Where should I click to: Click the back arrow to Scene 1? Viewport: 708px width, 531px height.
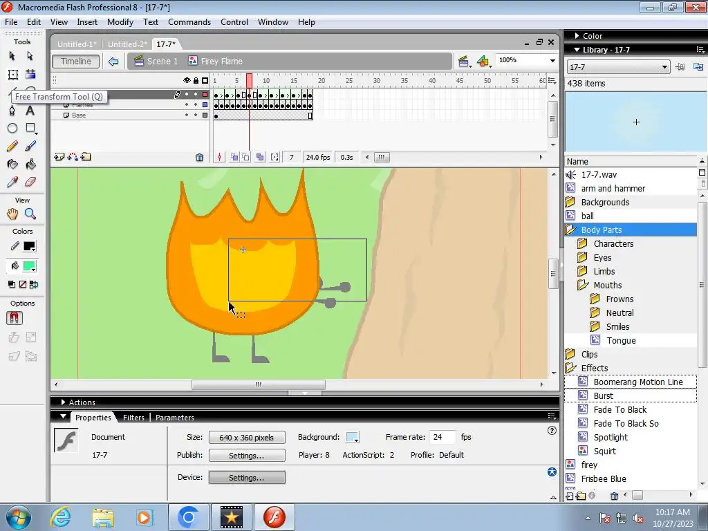[113, 62]
